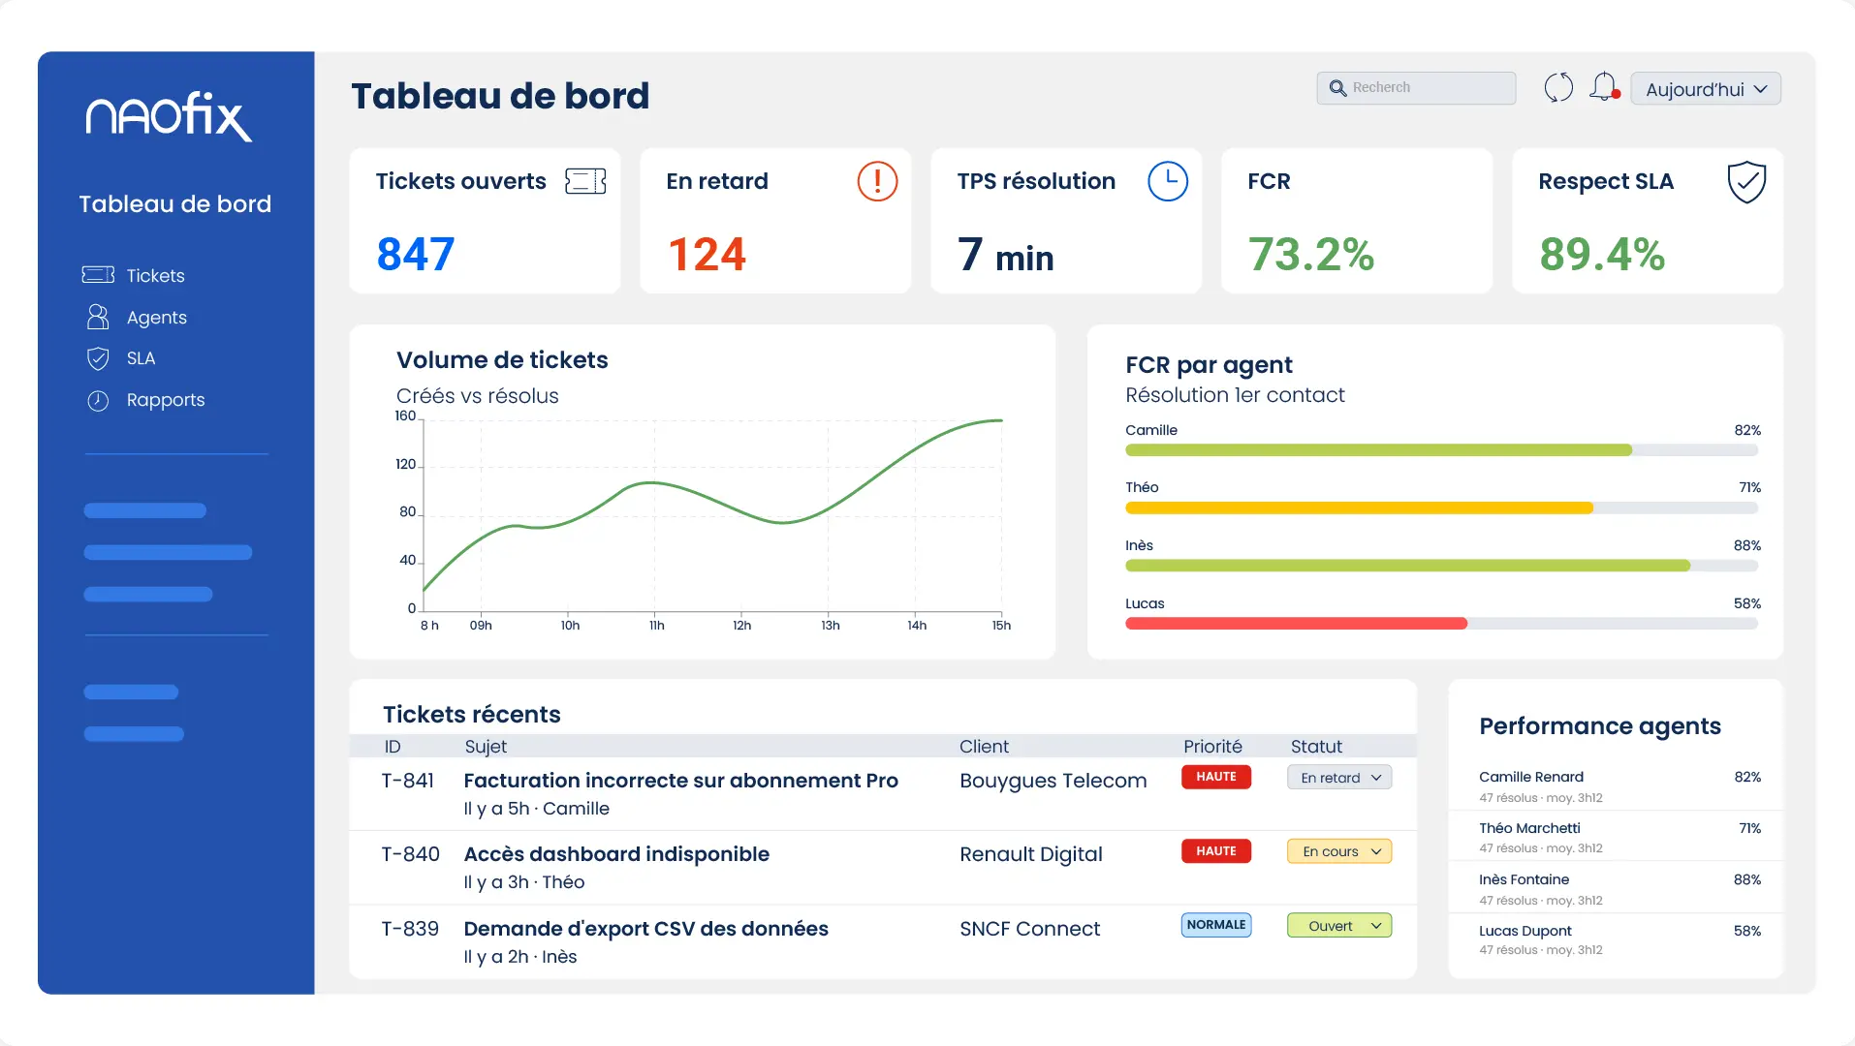Viewport: 1855px width, 1046px height.
Task: Select Tableau de bord in sidebar
Action: point(174,204)
